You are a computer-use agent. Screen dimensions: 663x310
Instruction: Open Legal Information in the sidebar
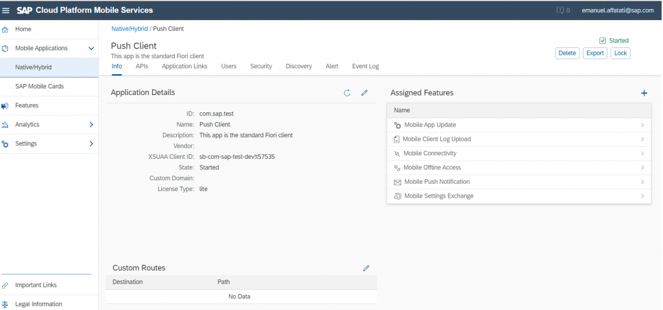(49, 304)
